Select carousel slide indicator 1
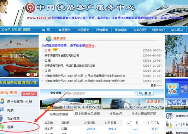 28,74
